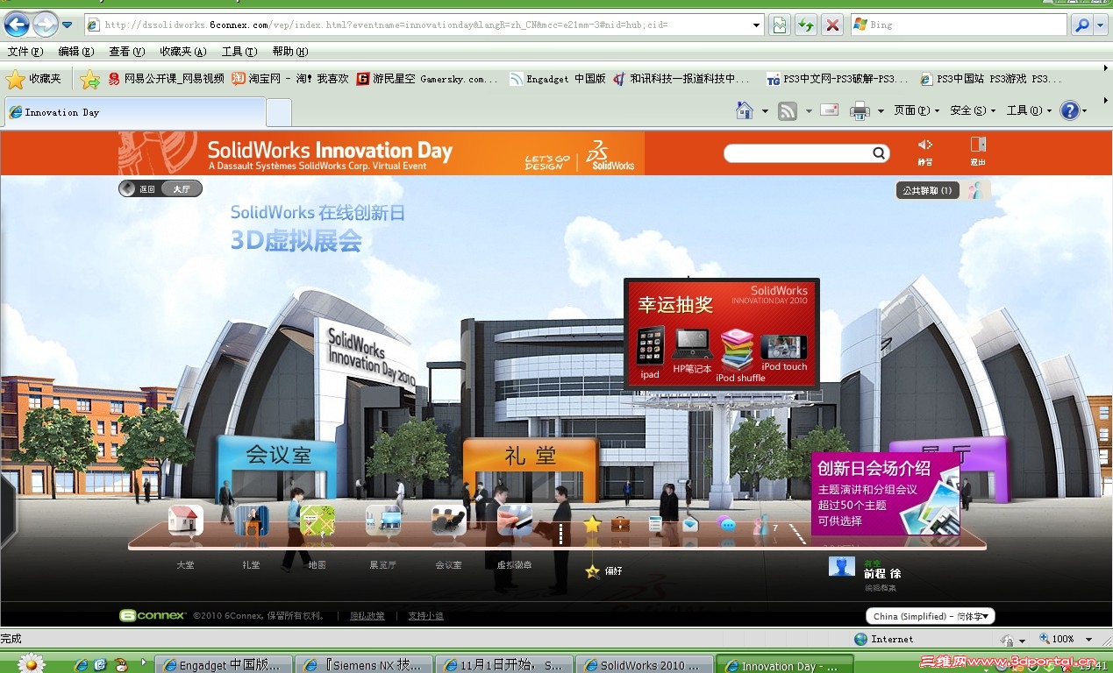Screen dimensions: 1113x673
Task: Open the 礼堂 auditorium dock icon
Action: [x=251, y=521]
